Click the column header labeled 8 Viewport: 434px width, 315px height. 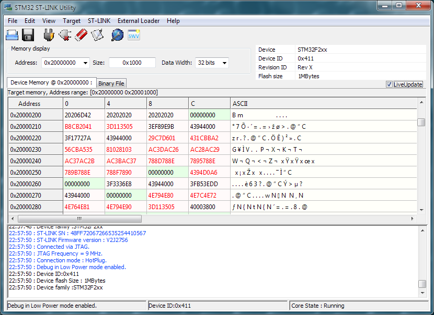[168, 104]
